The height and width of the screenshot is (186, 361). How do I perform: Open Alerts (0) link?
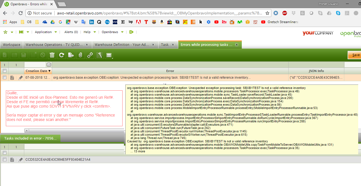pos(71,32)
